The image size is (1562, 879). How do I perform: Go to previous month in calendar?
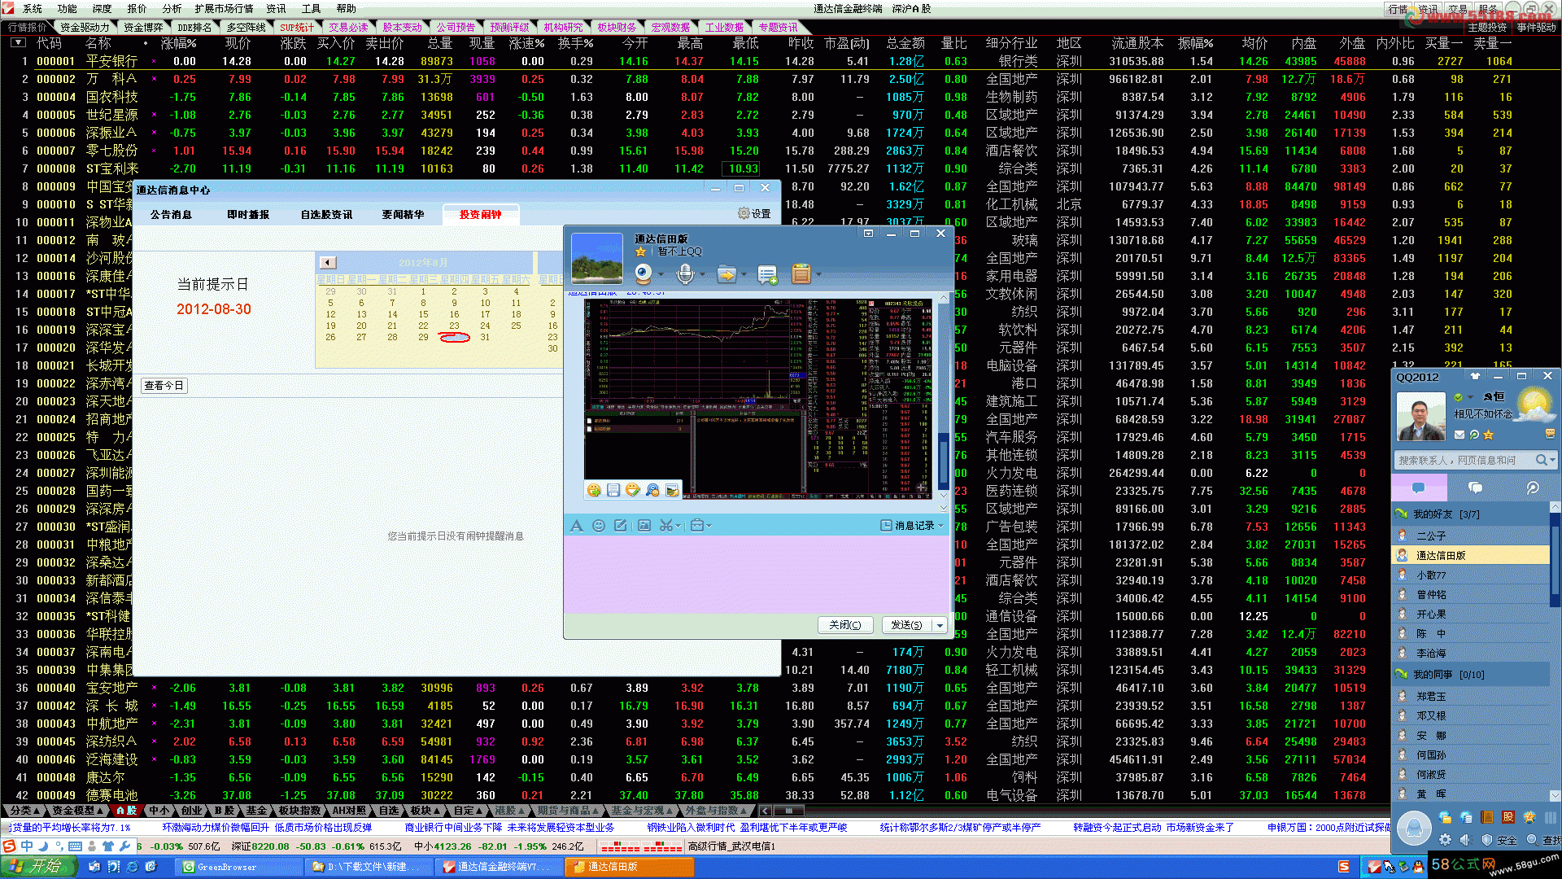(x=327, y=263)
